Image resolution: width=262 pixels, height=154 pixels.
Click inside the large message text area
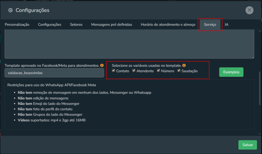click(129, 44)
